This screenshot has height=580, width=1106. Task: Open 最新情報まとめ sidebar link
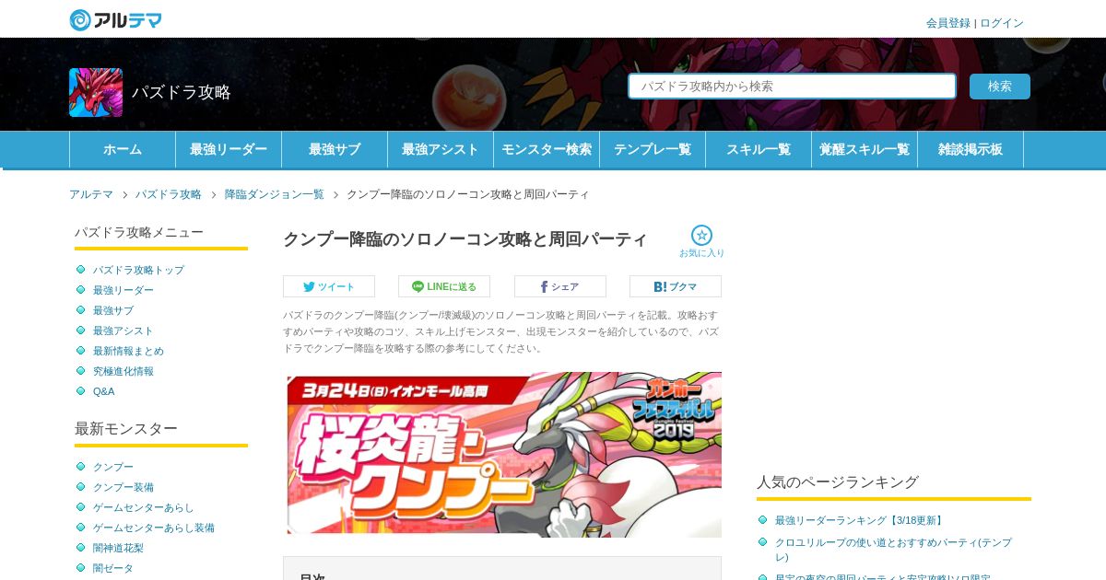[128, 351]
